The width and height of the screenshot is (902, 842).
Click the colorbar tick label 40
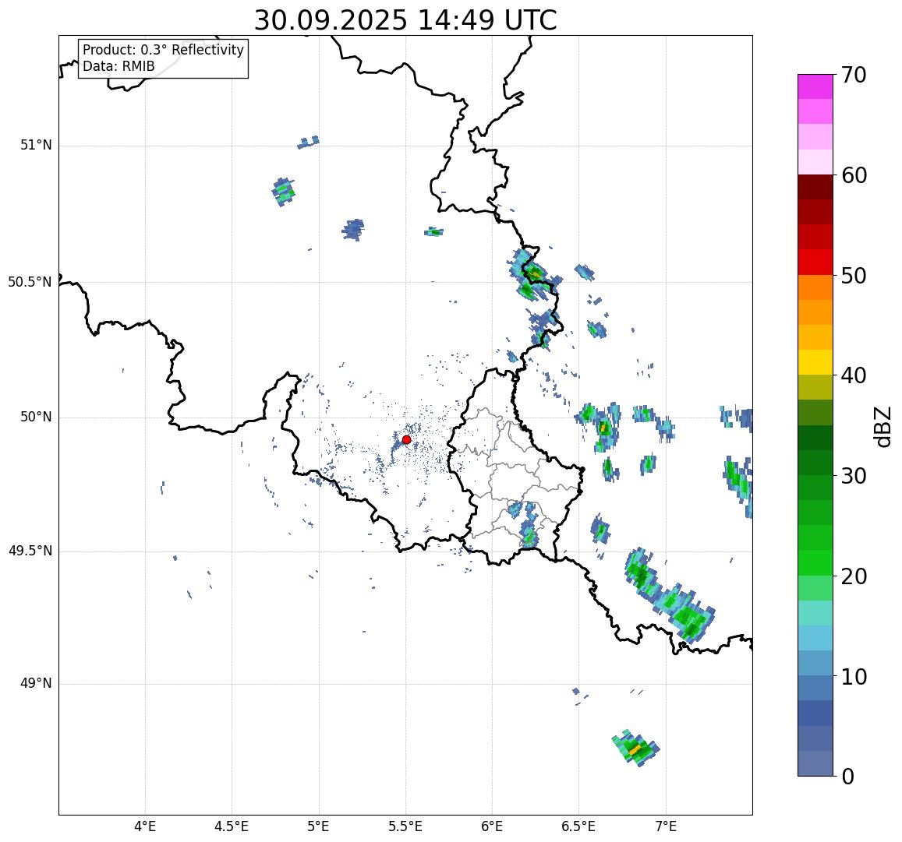(x=854, y=375)
